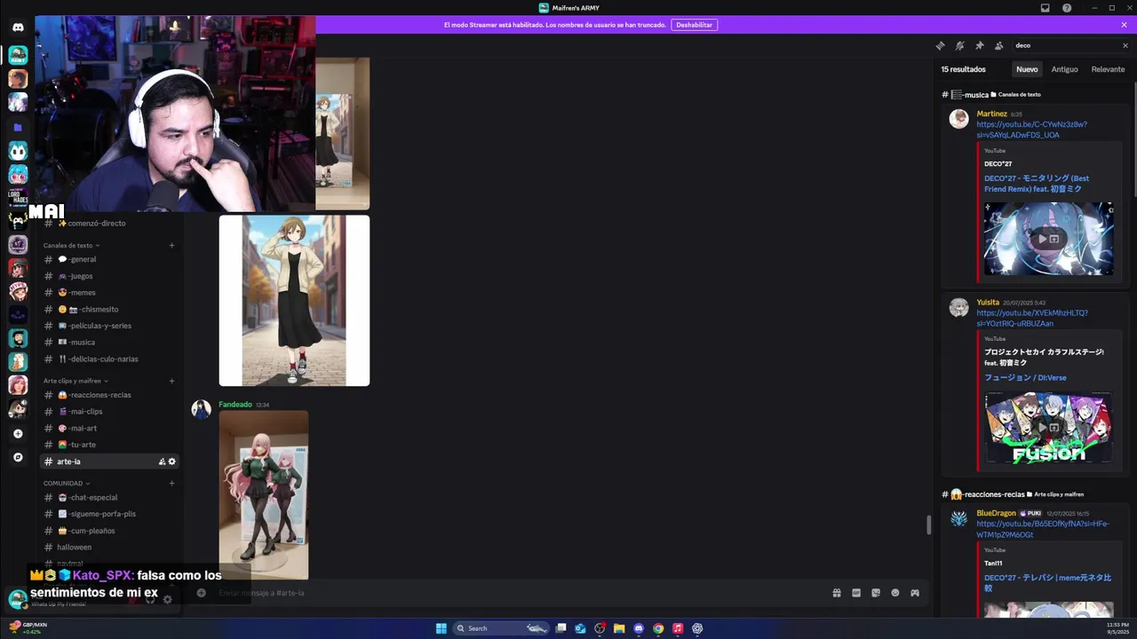The height and width of the screenshot is (639, 1137).
Task: Create channel plus in 'Arte clips y maifren'
Action: 171,381
